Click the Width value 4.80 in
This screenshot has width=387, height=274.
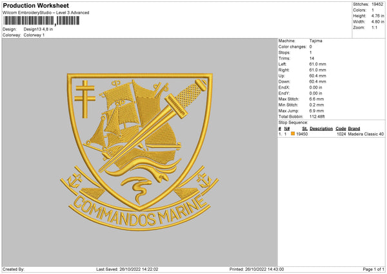(x=377, y=22)
